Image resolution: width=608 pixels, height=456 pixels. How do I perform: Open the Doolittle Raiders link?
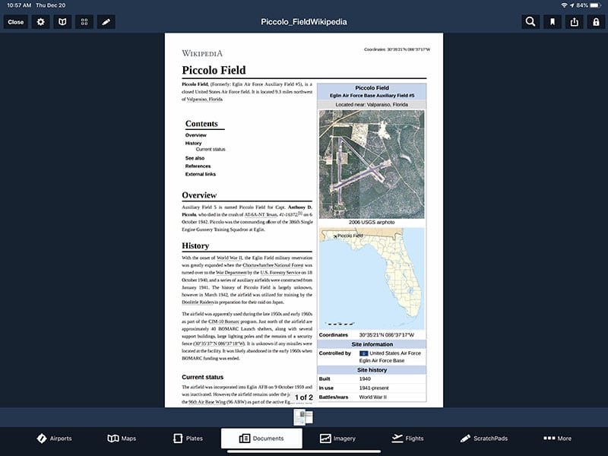(198, 302)
